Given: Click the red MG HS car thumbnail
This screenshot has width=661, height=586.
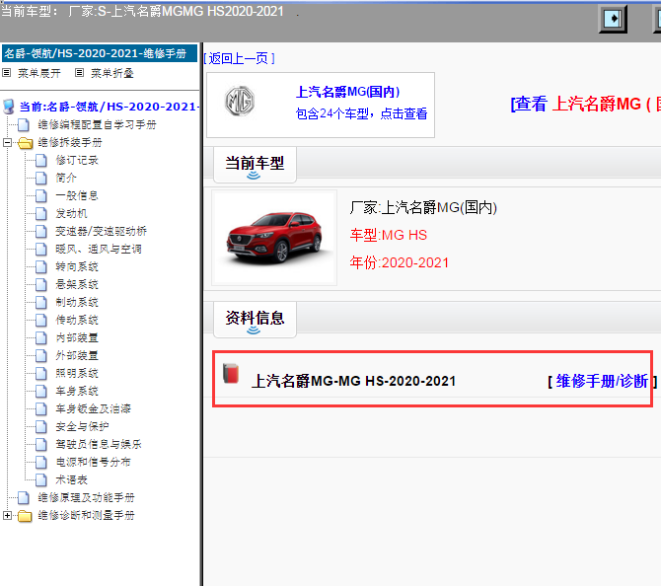Looking at the screenshot, I should (274, 238).
